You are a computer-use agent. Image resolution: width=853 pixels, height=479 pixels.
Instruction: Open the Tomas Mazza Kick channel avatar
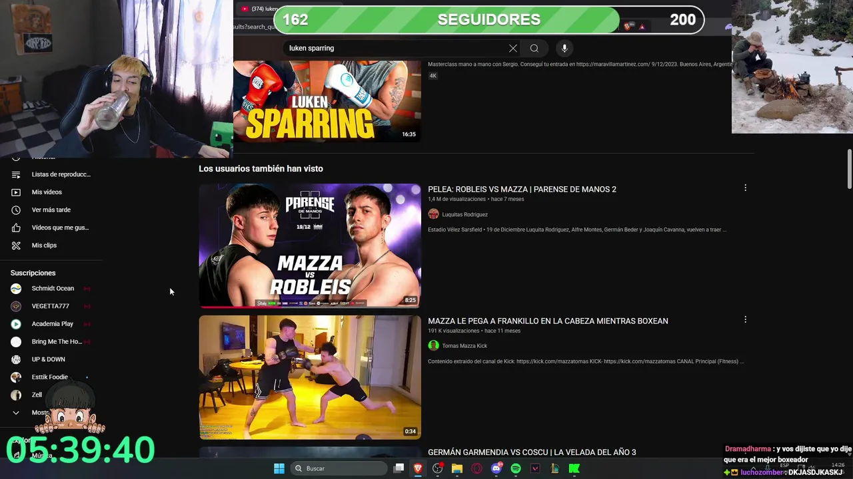click(433, 345)
